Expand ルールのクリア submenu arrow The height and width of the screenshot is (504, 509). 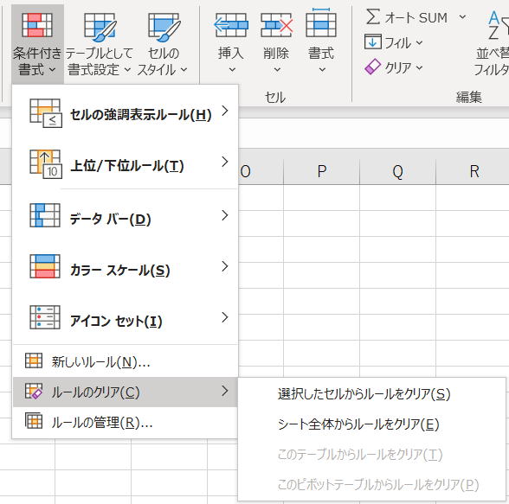(225, 391)
